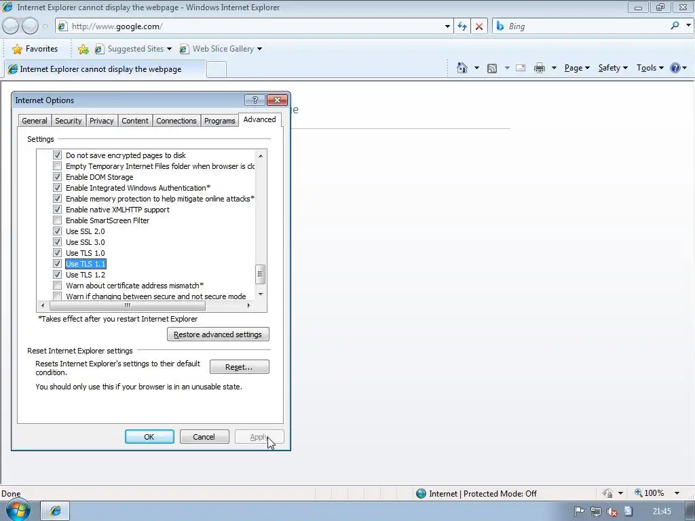Click the Refresh button beside the address bar
This screenshot has width=695, height=521.
462,26
